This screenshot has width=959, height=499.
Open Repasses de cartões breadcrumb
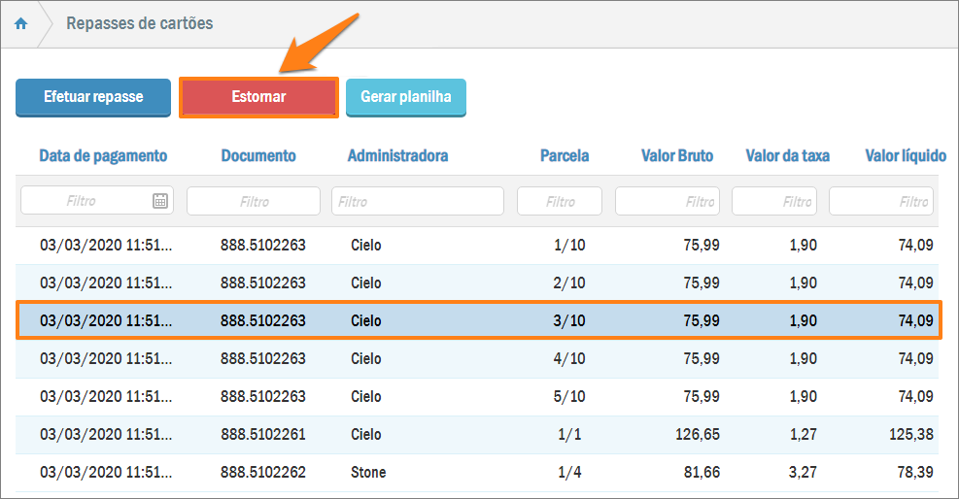139,23
